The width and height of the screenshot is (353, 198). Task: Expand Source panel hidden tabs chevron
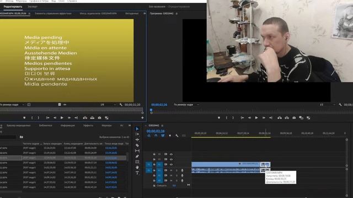(x=145, y=13)
